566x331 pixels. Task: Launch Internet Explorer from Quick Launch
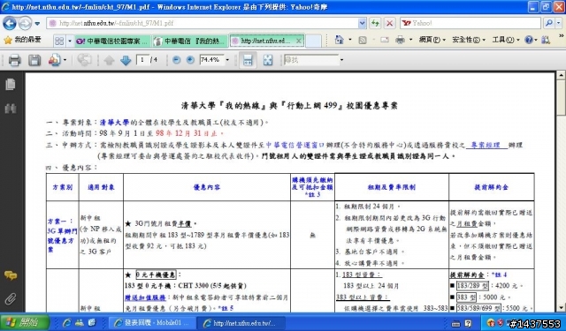(x=66, y=323)
